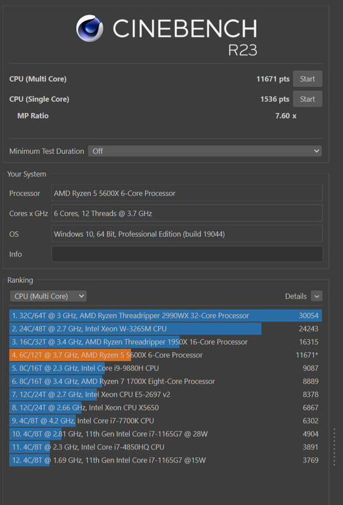The image size is (343, 505).
Task: Select the Core i9-9880H ranking entry
Action: coord(165,368)
